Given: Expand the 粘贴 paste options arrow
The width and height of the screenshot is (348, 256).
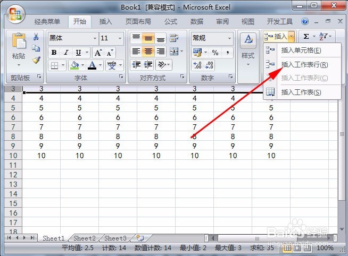Looking at the screenshot, I should (x=19, y=65).
